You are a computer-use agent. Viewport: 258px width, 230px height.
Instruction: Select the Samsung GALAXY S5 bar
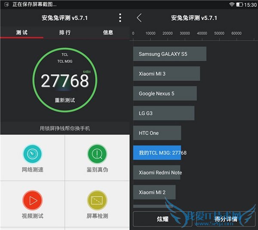coord(170,54)
